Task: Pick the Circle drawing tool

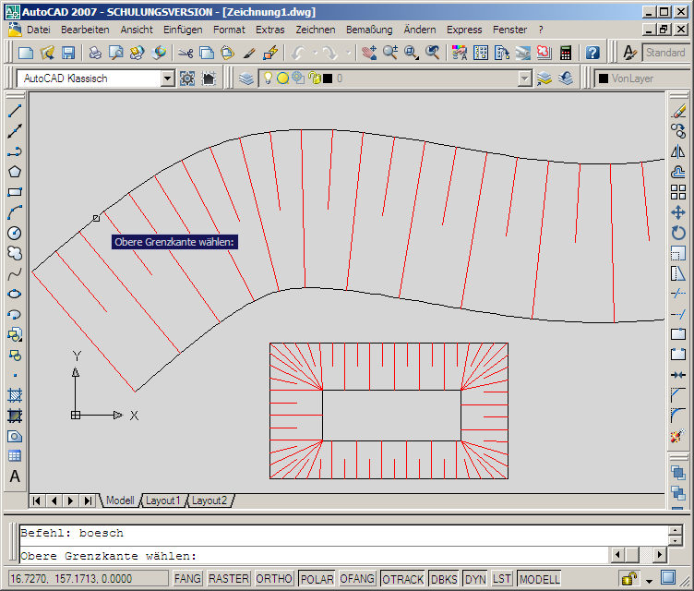Action: tap(15, 233)
